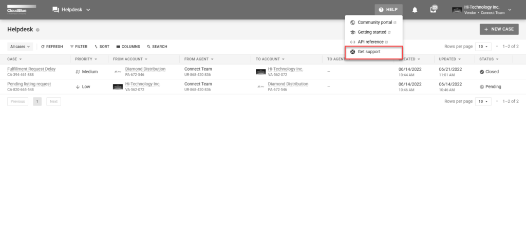Refresh the cases list

tap(52, 47)
